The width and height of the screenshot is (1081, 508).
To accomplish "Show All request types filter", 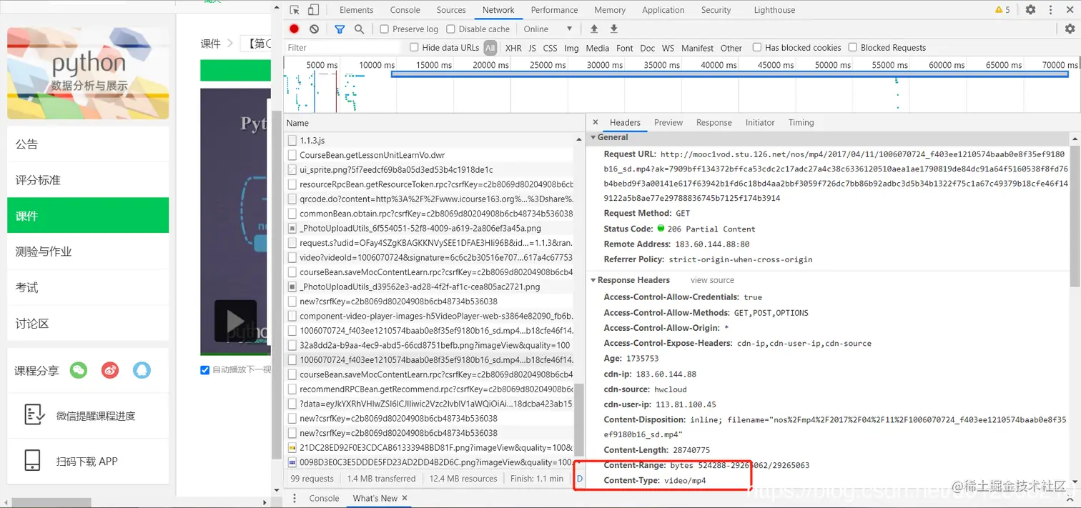I will click(x=490, y=48).
